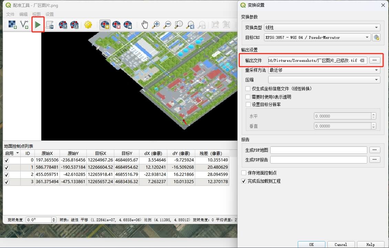Sort table by ID column header
The height and width of the screenshot is (248, 389).
[x=28, y=154]
